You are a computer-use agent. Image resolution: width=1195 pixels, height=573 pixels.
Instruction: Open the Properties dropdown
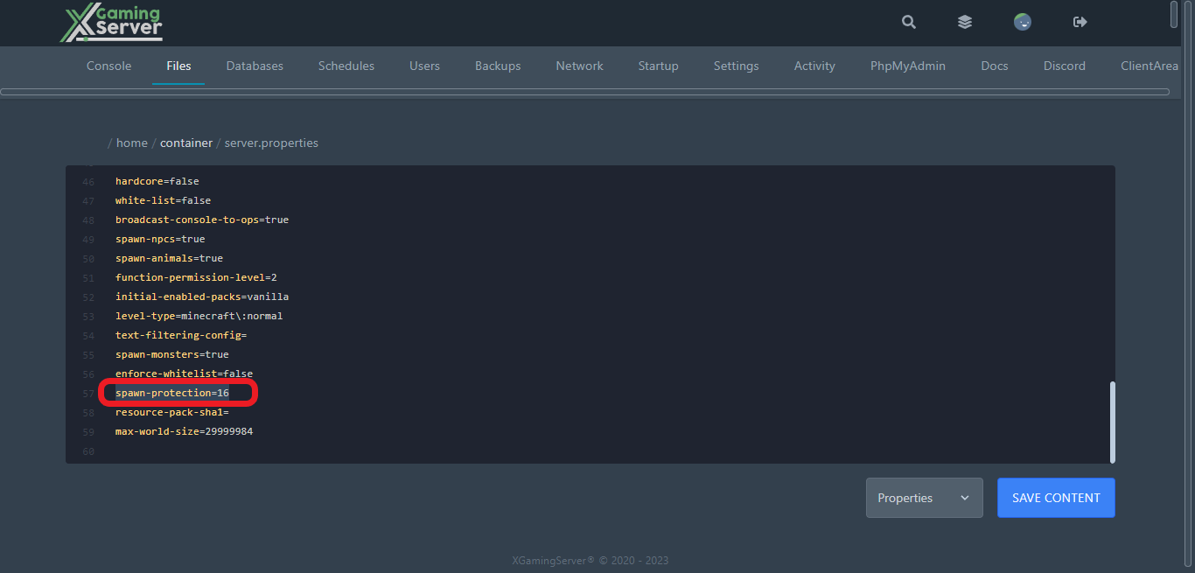coord(924,497)
